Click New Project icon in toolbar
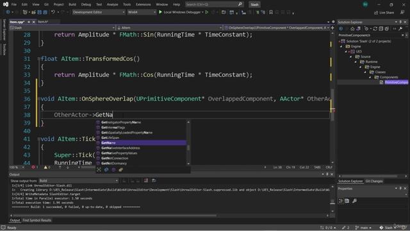Image resolution: width=410 pixels, height=231 pixels. click(x=25, y=12)
